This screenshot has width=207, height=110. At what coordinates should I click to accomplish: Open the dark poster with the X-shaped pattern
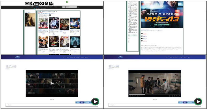64,24
